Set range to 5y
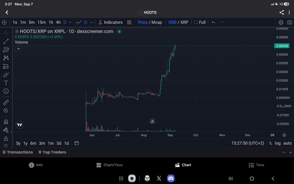The height and width of the screenshot is (184, 294). click(x=18, y=143)
